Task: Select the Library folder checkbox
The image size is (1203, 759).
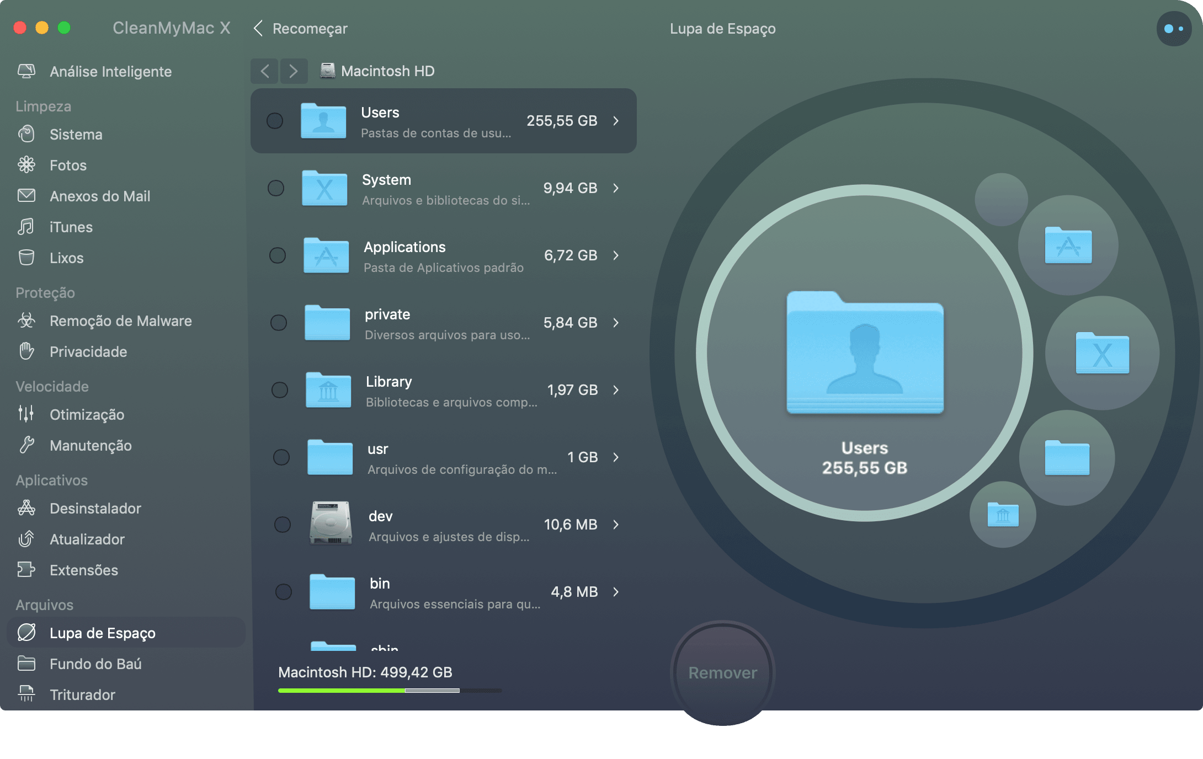Action: pyautogui.click(x=280, y=390)
